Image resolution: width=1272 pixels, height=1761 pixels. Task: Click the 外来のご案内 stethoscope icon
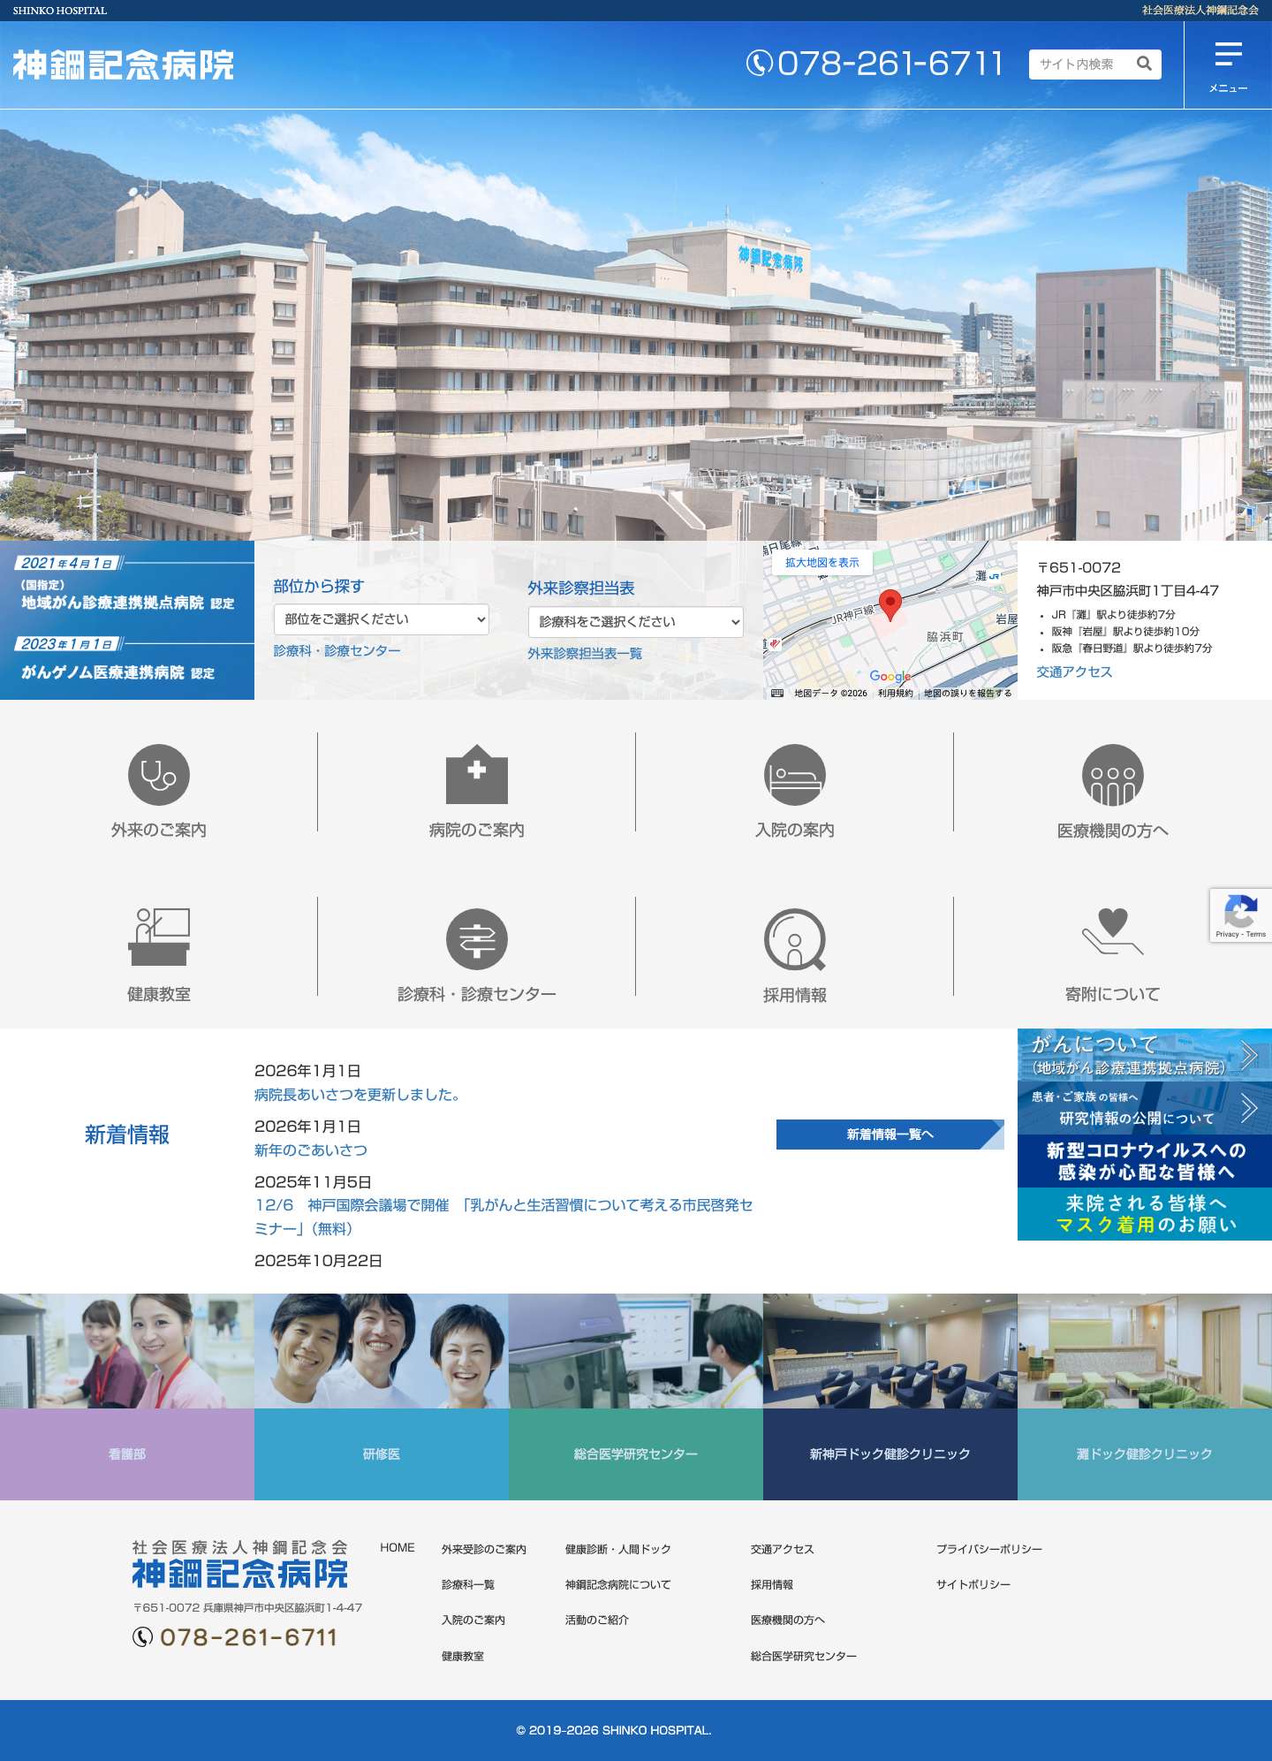click(159, 775)
